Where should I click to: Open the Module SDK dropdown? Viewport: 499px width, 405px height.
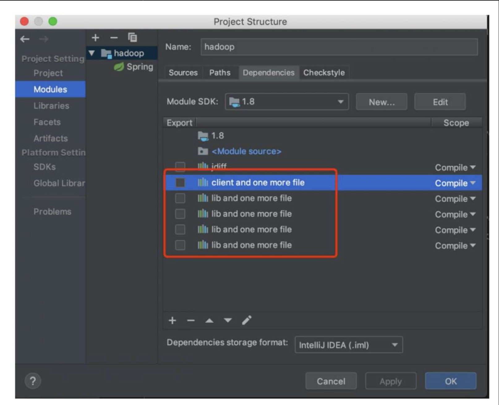point(287,102)
